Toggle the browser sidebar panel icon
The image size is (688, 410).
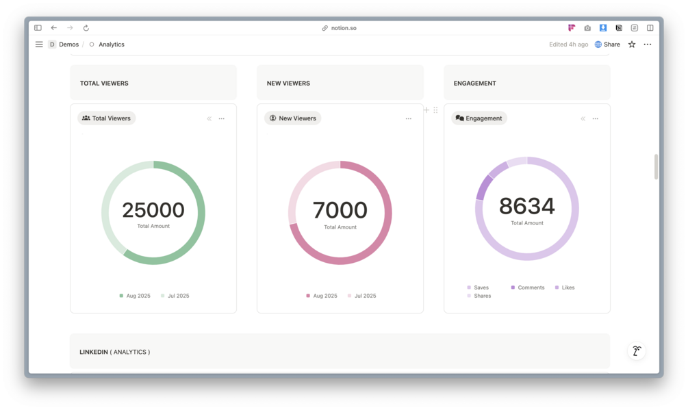pos(38,27)
